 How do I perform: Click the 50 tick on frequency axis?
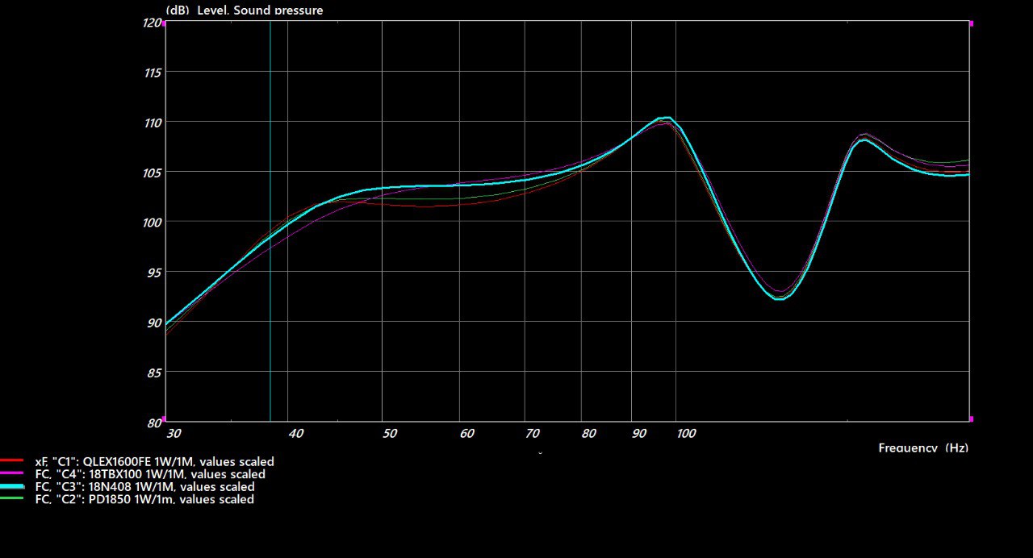click(390, 434)
